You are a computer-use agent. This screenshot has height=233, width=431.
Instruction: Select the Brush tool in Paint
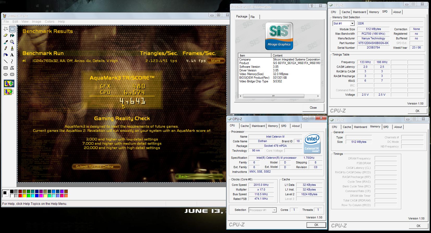click(12, 48)
